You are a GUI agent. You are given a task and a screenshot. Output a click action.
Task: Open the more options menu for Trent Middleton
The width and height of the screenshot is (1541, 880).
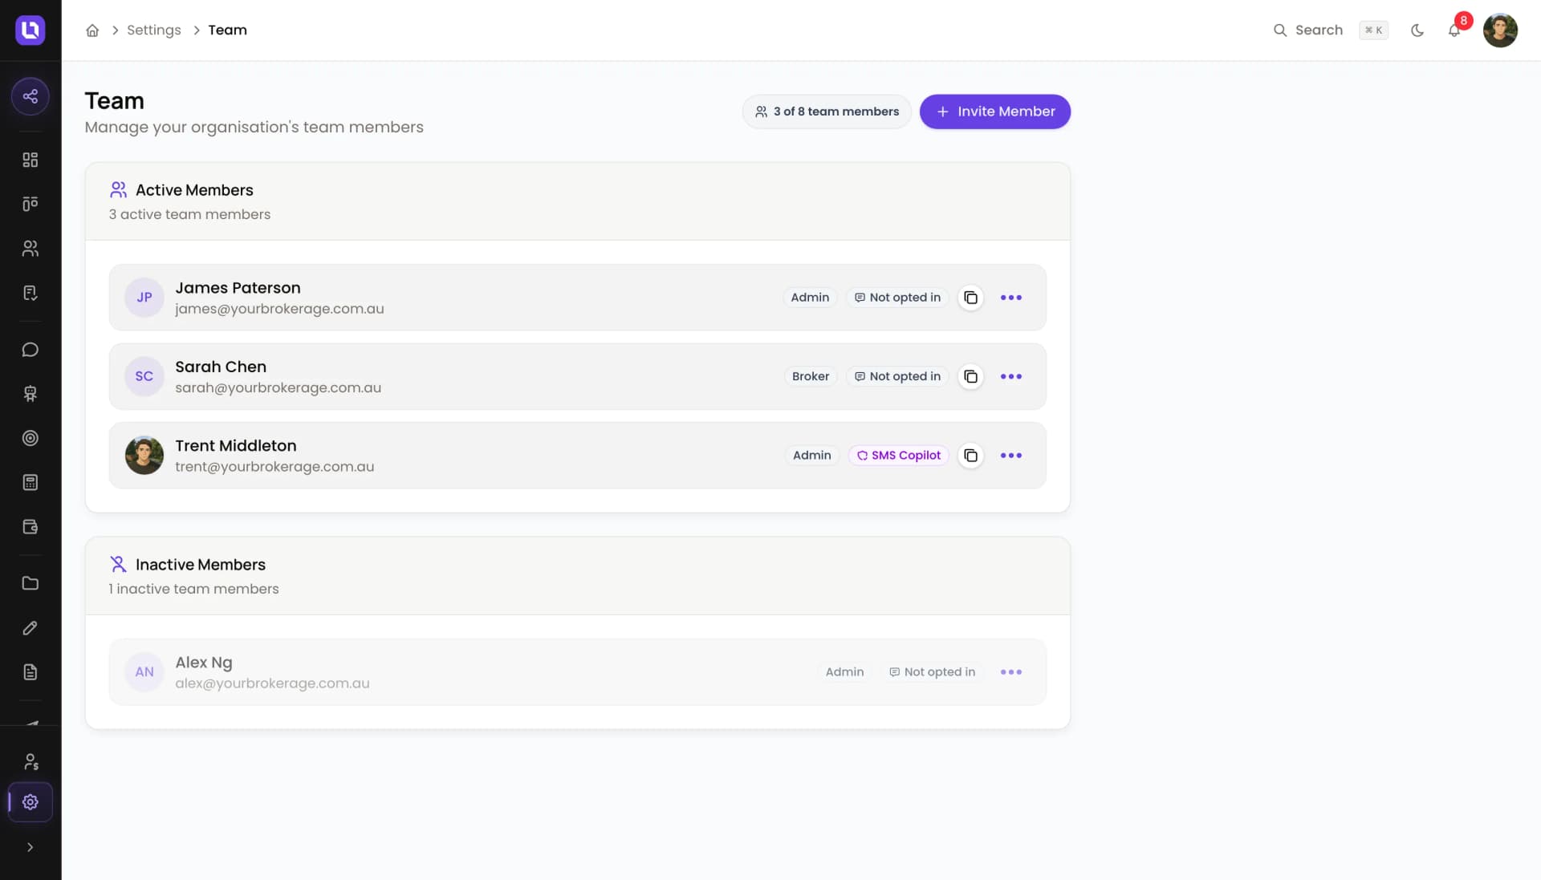(x=1011, y=456)
